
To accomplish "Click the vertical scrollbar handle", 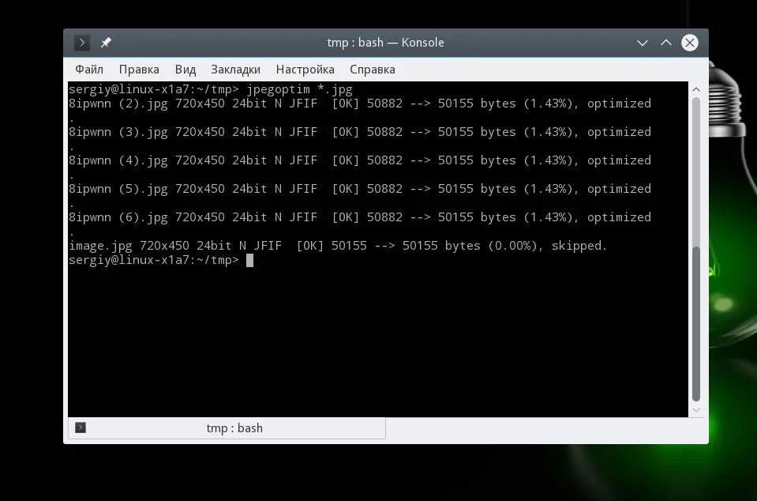I will click(695, 324).
